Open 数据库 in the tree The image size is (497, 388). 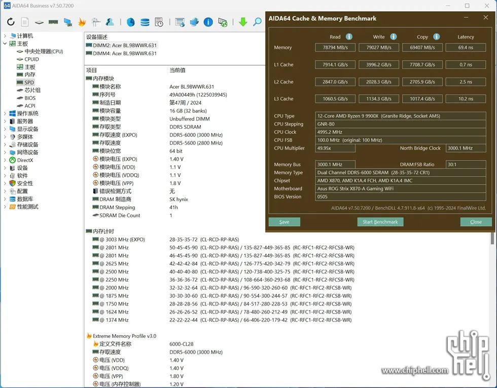click(25, 199)
